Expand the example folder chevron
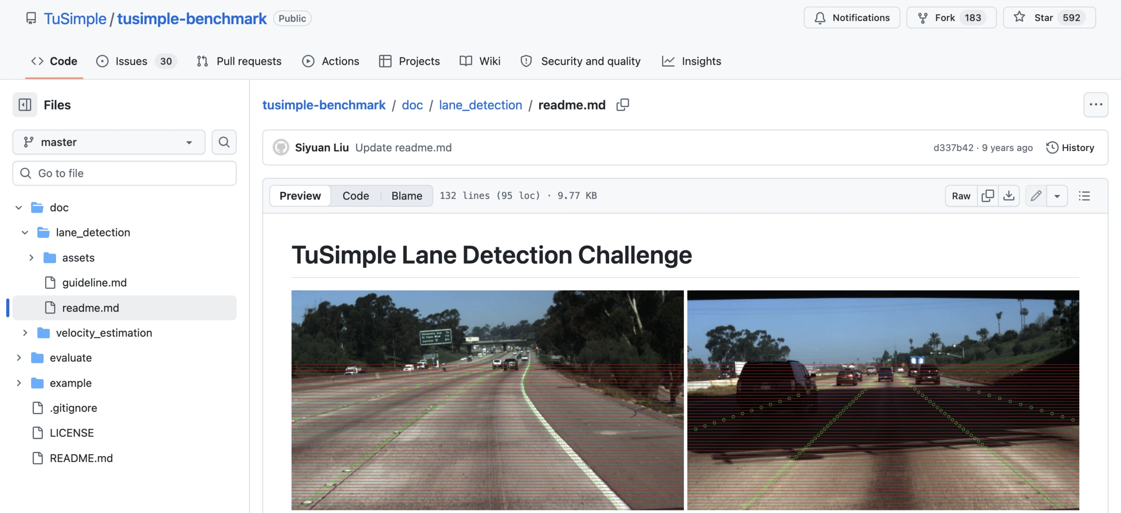This screenshot has width=1121, height=513. point(19,383)
